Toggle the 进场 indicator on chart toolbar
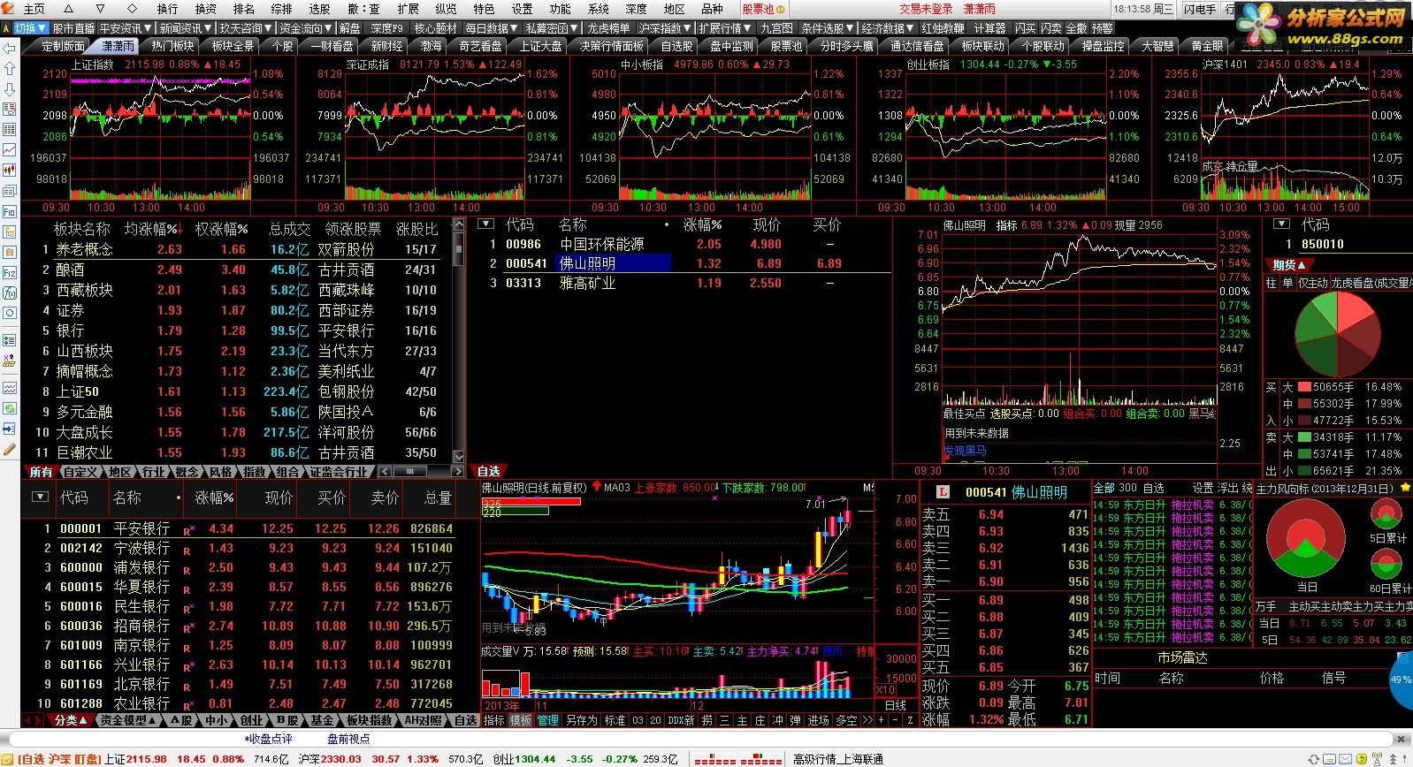The height and width of the screenshot is (767, 1413). pos(819,720)
